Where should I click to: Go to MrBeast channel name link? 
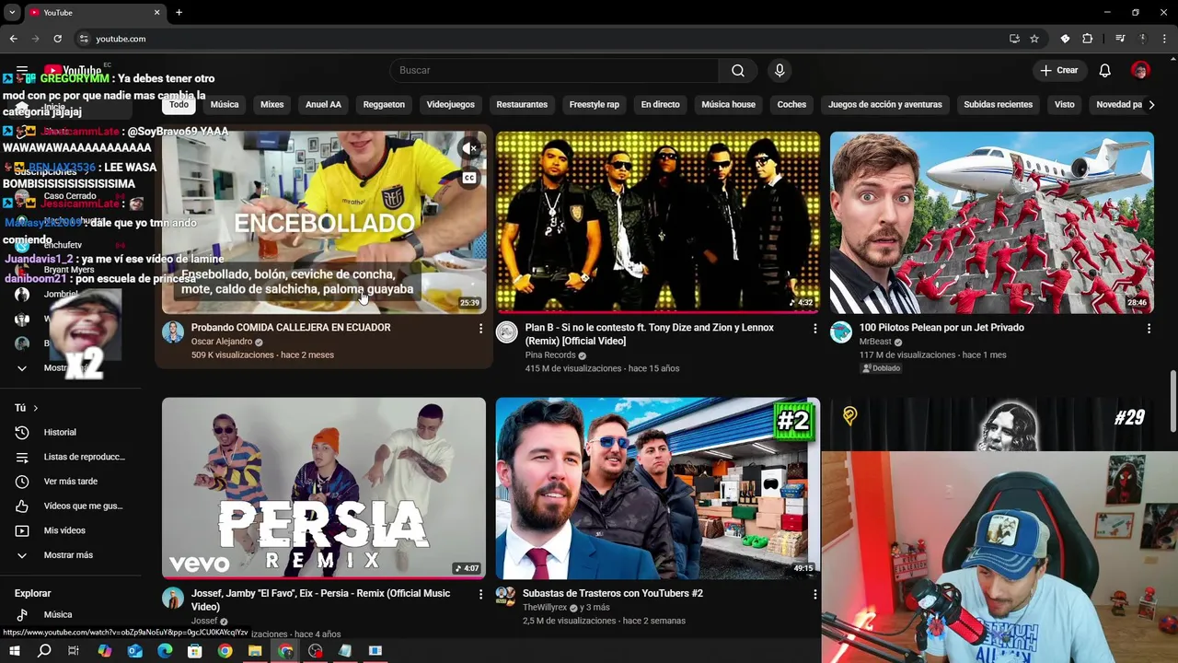(x=875, y=342)
